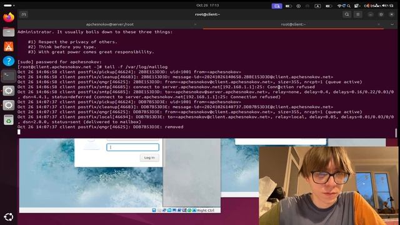Close the root@client:~ tab

click(379, 24)
